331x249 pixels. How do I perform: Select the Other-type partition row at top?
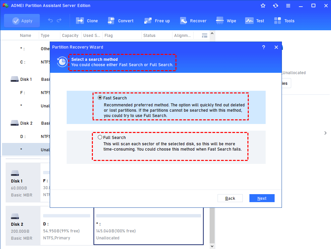26,49
